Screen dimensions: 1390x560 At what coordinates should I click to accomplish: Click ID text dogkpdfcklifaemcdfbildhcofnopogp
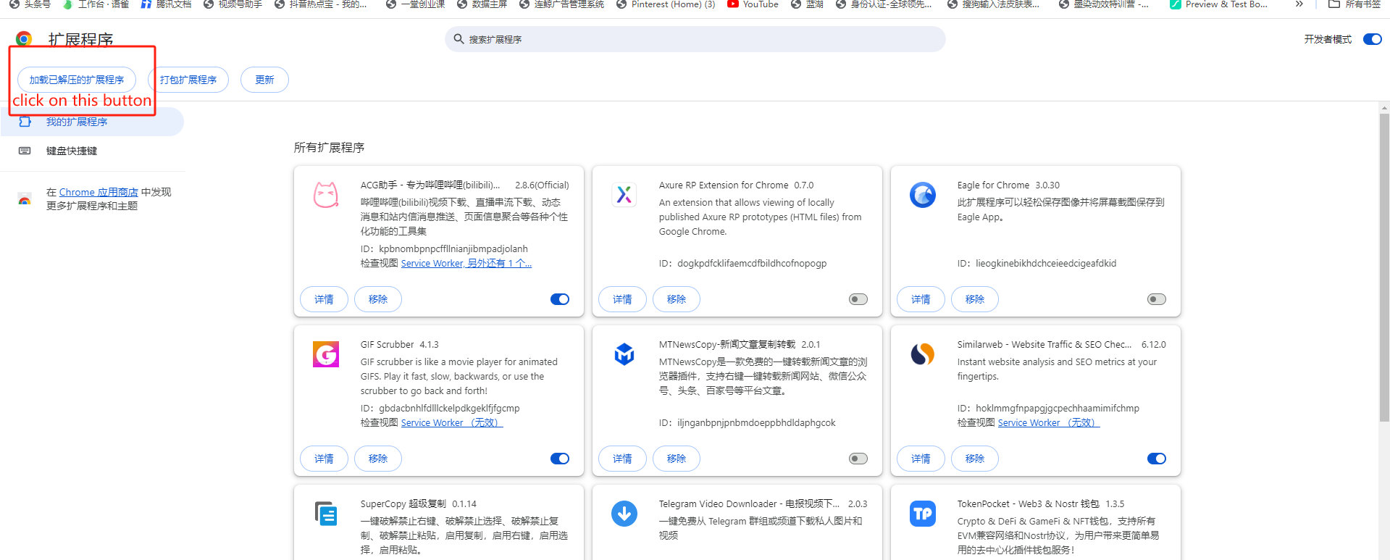752,264
